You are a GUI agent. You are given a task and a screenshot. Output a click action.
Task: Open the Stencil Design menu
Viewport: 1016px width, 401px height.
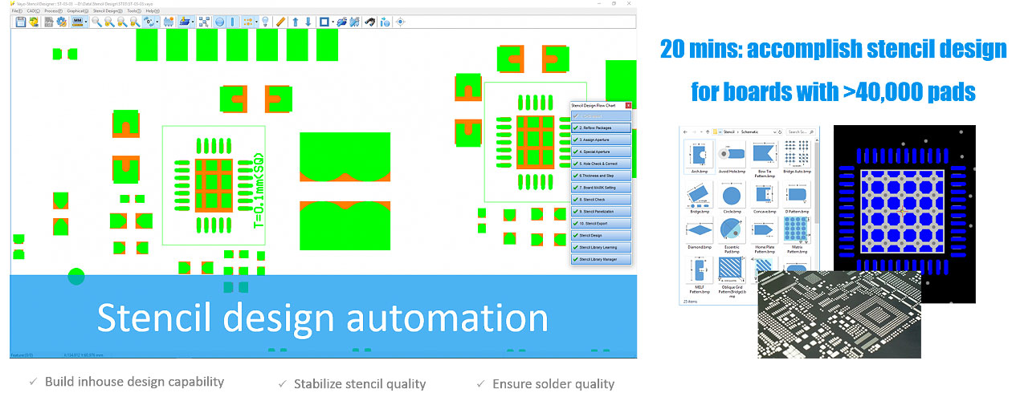tap(104, 10)
